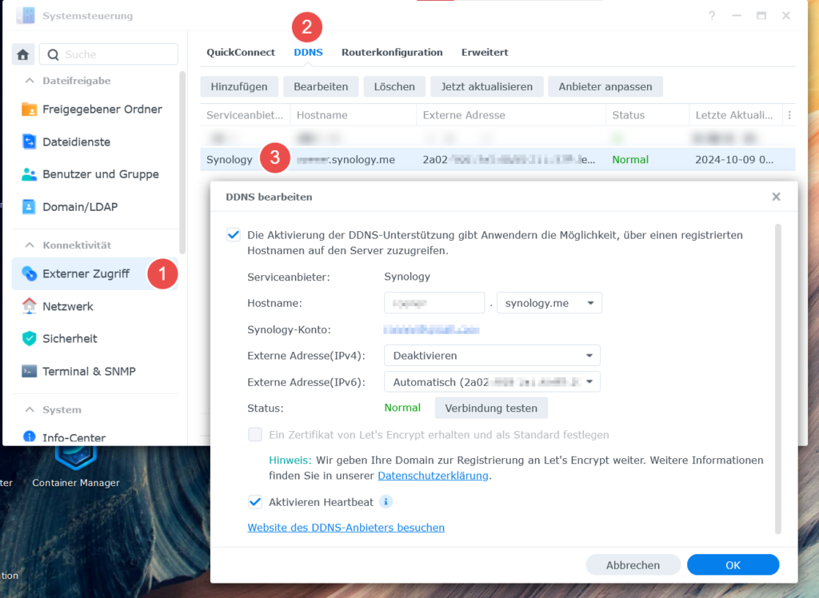Open the Sicherheit shield icon

(x=30, y=338)
